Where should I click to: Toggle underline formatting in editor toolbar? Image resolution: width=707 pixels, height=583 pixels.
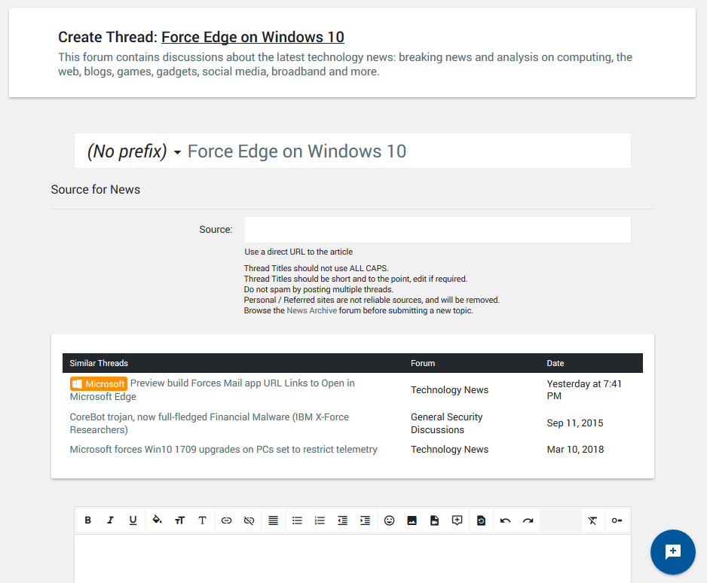coord(133,520)
